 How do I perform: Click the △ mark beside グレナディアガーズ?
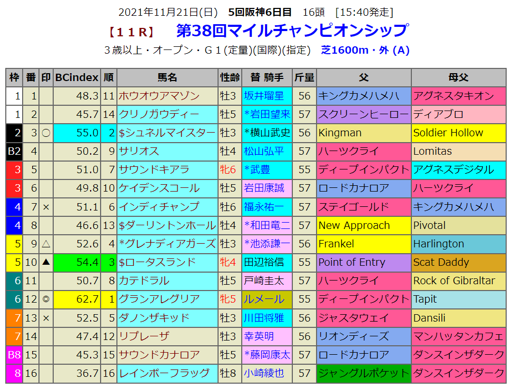point(46,244)
